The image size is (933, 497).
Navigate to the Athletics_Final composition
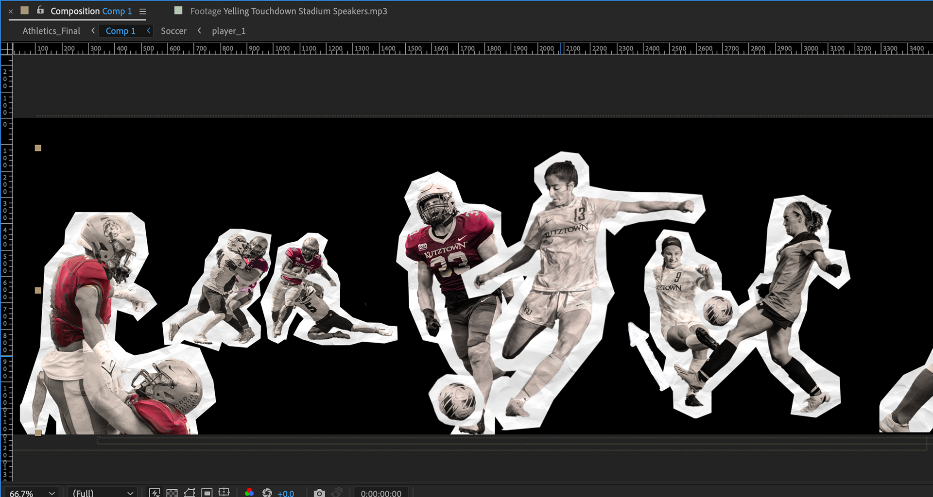52,31
